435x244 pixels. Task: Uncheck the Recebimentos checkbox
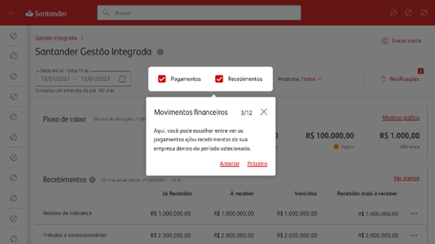pos(219,79)
